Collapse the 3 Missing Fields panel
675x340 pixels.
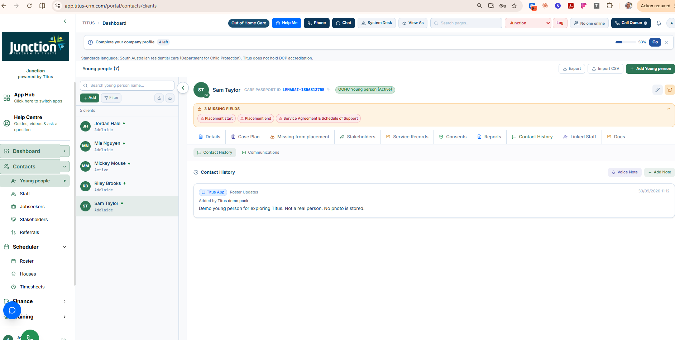click(x=669, y=109)
